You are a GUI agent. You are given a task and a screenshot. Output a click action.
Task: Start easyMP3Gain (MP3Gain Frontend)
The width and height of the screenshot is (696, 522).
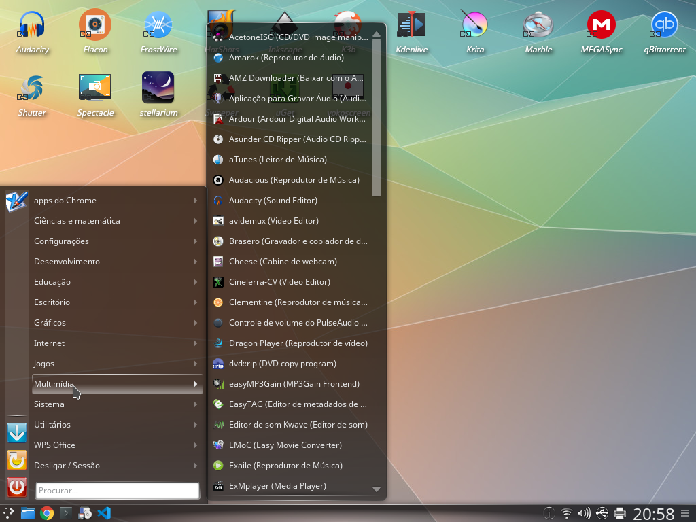point(291,385)
